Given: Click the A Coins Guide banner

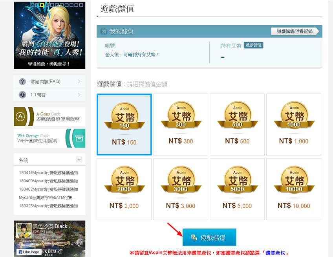Looking at the screenshot, I should [x=49, y=117].
